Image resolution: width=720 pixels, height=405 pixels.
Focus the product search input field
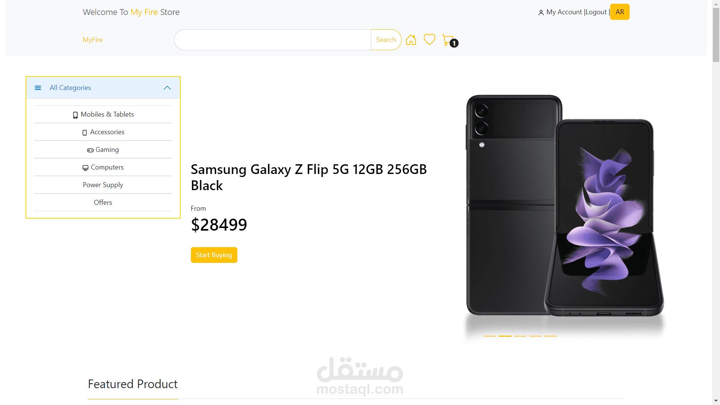[273, 40]
